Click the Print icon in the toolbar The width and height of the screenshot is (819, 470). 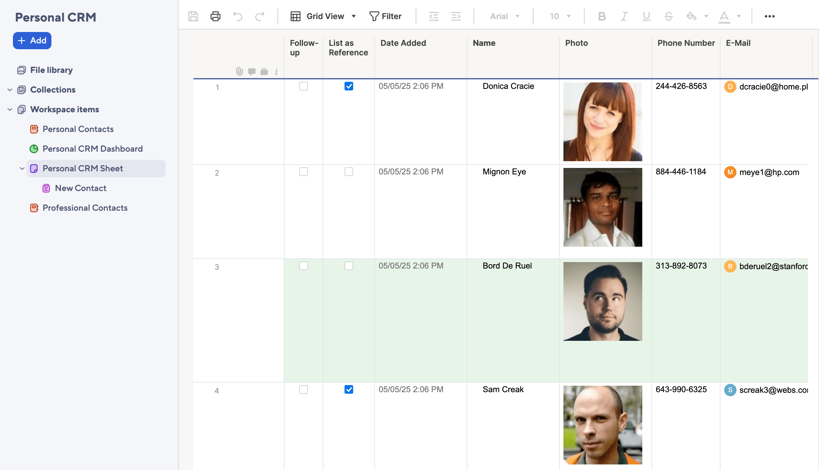click(215, 16)
